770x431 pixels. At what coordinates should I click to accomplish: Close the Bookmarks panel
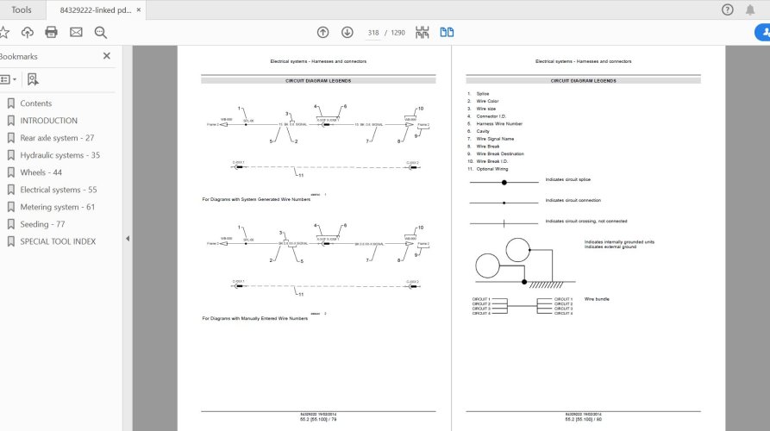107,56
